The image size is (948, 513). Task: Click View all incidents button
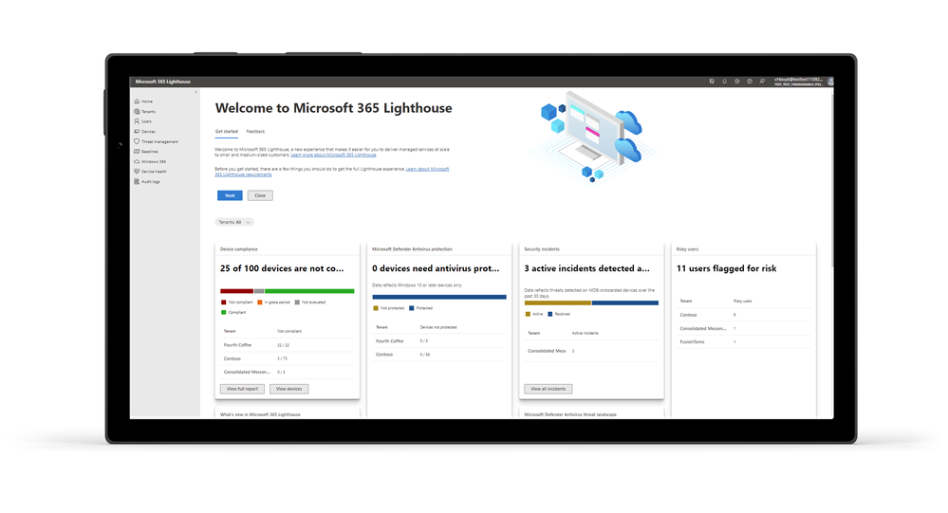(548, 389)
